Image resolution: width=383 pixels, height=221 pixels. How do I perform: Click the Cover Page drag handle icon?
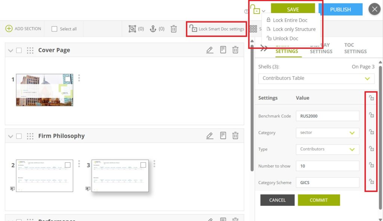pos(30,50)
